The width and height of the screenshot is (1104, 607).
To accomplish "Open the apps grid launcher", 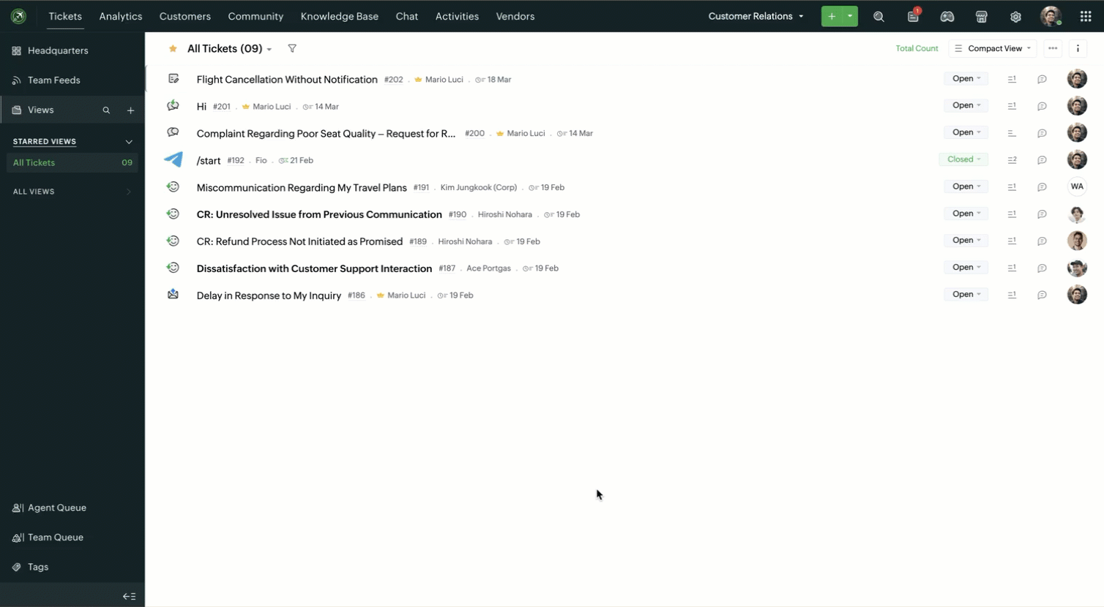I will (1086, 16).
